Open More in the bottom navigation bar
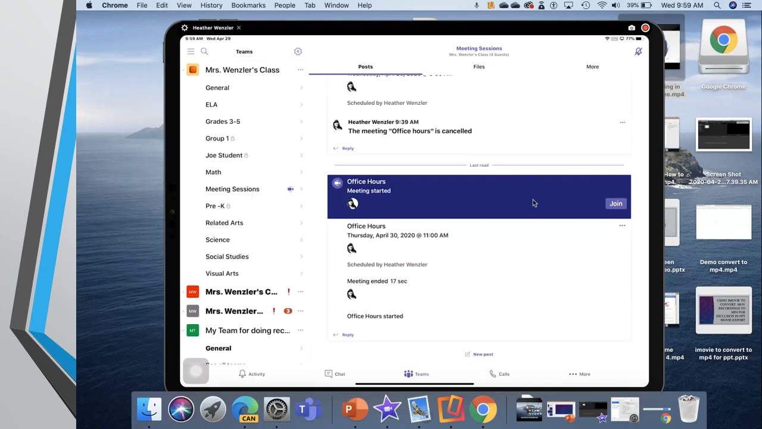The image size is (762, 429). [579, 374]
